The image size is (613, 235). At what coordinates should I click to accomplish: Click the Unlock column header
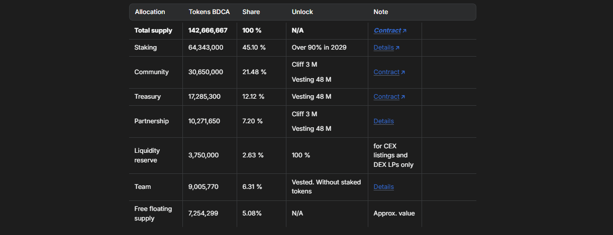pyautogui.click(x=302, y=12)
